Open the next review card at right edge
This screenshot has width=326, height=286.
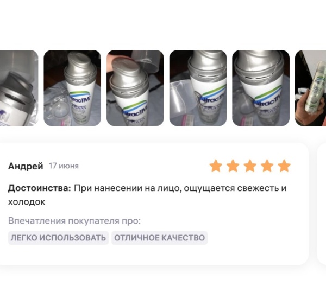coord(322,204)
